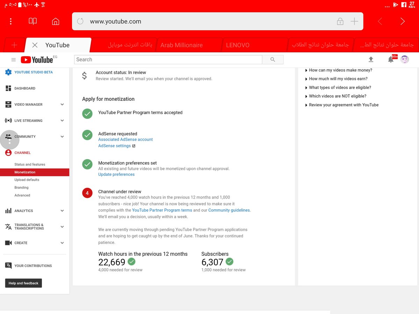419x314 pixels.
Task: Click the plus icon in address bar
Action: point(354,21)
